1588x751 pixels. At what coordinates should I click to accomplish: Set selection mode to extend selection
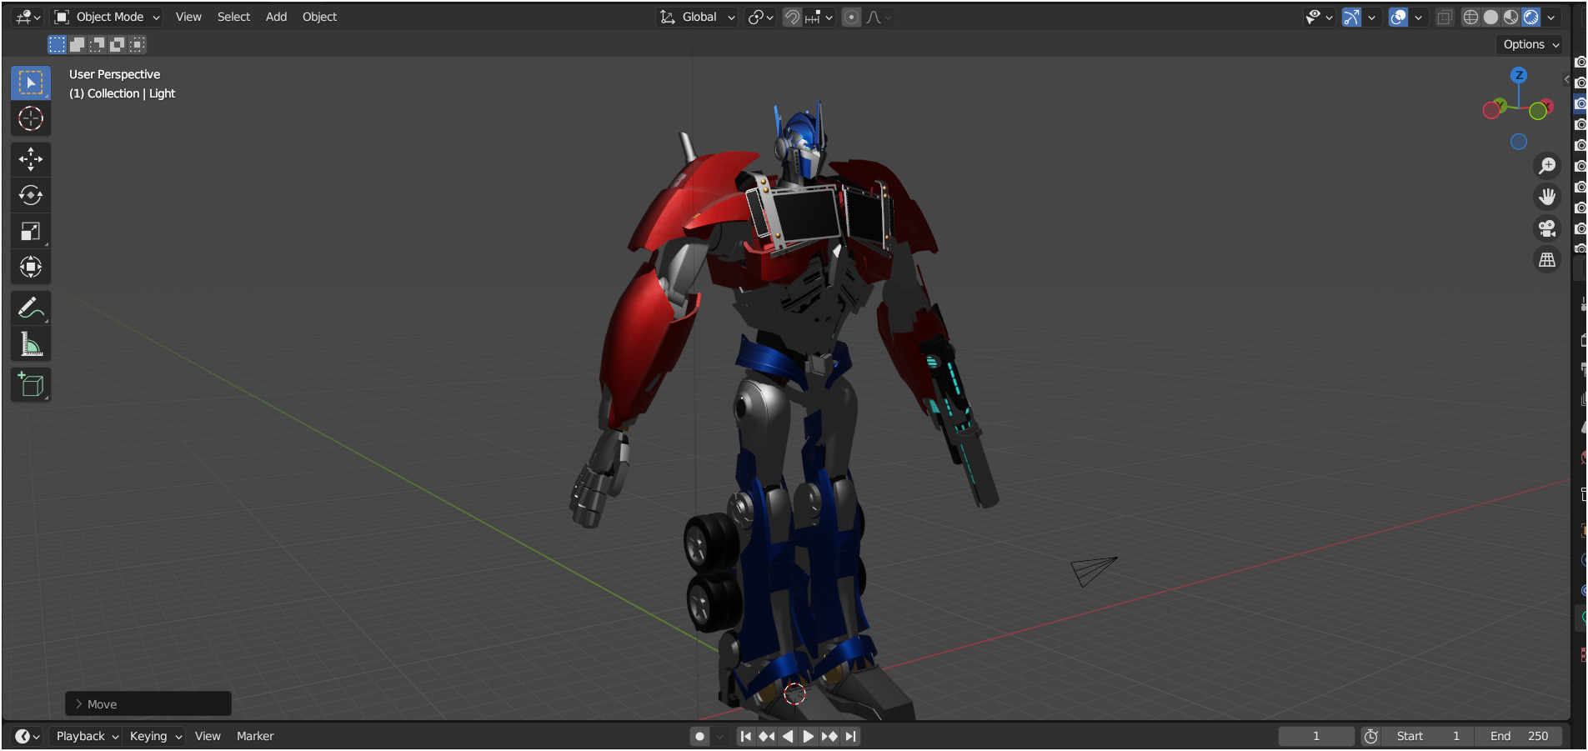point(77,44)
